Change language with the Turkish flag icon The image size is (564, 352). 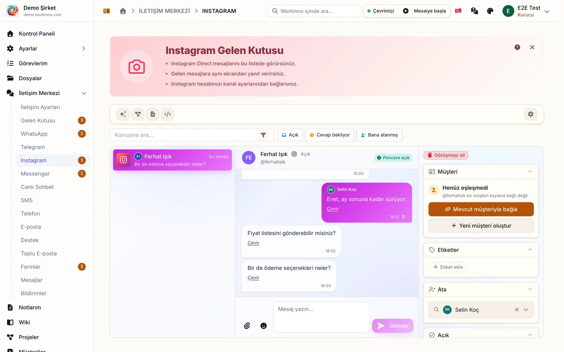coord(458,11)
